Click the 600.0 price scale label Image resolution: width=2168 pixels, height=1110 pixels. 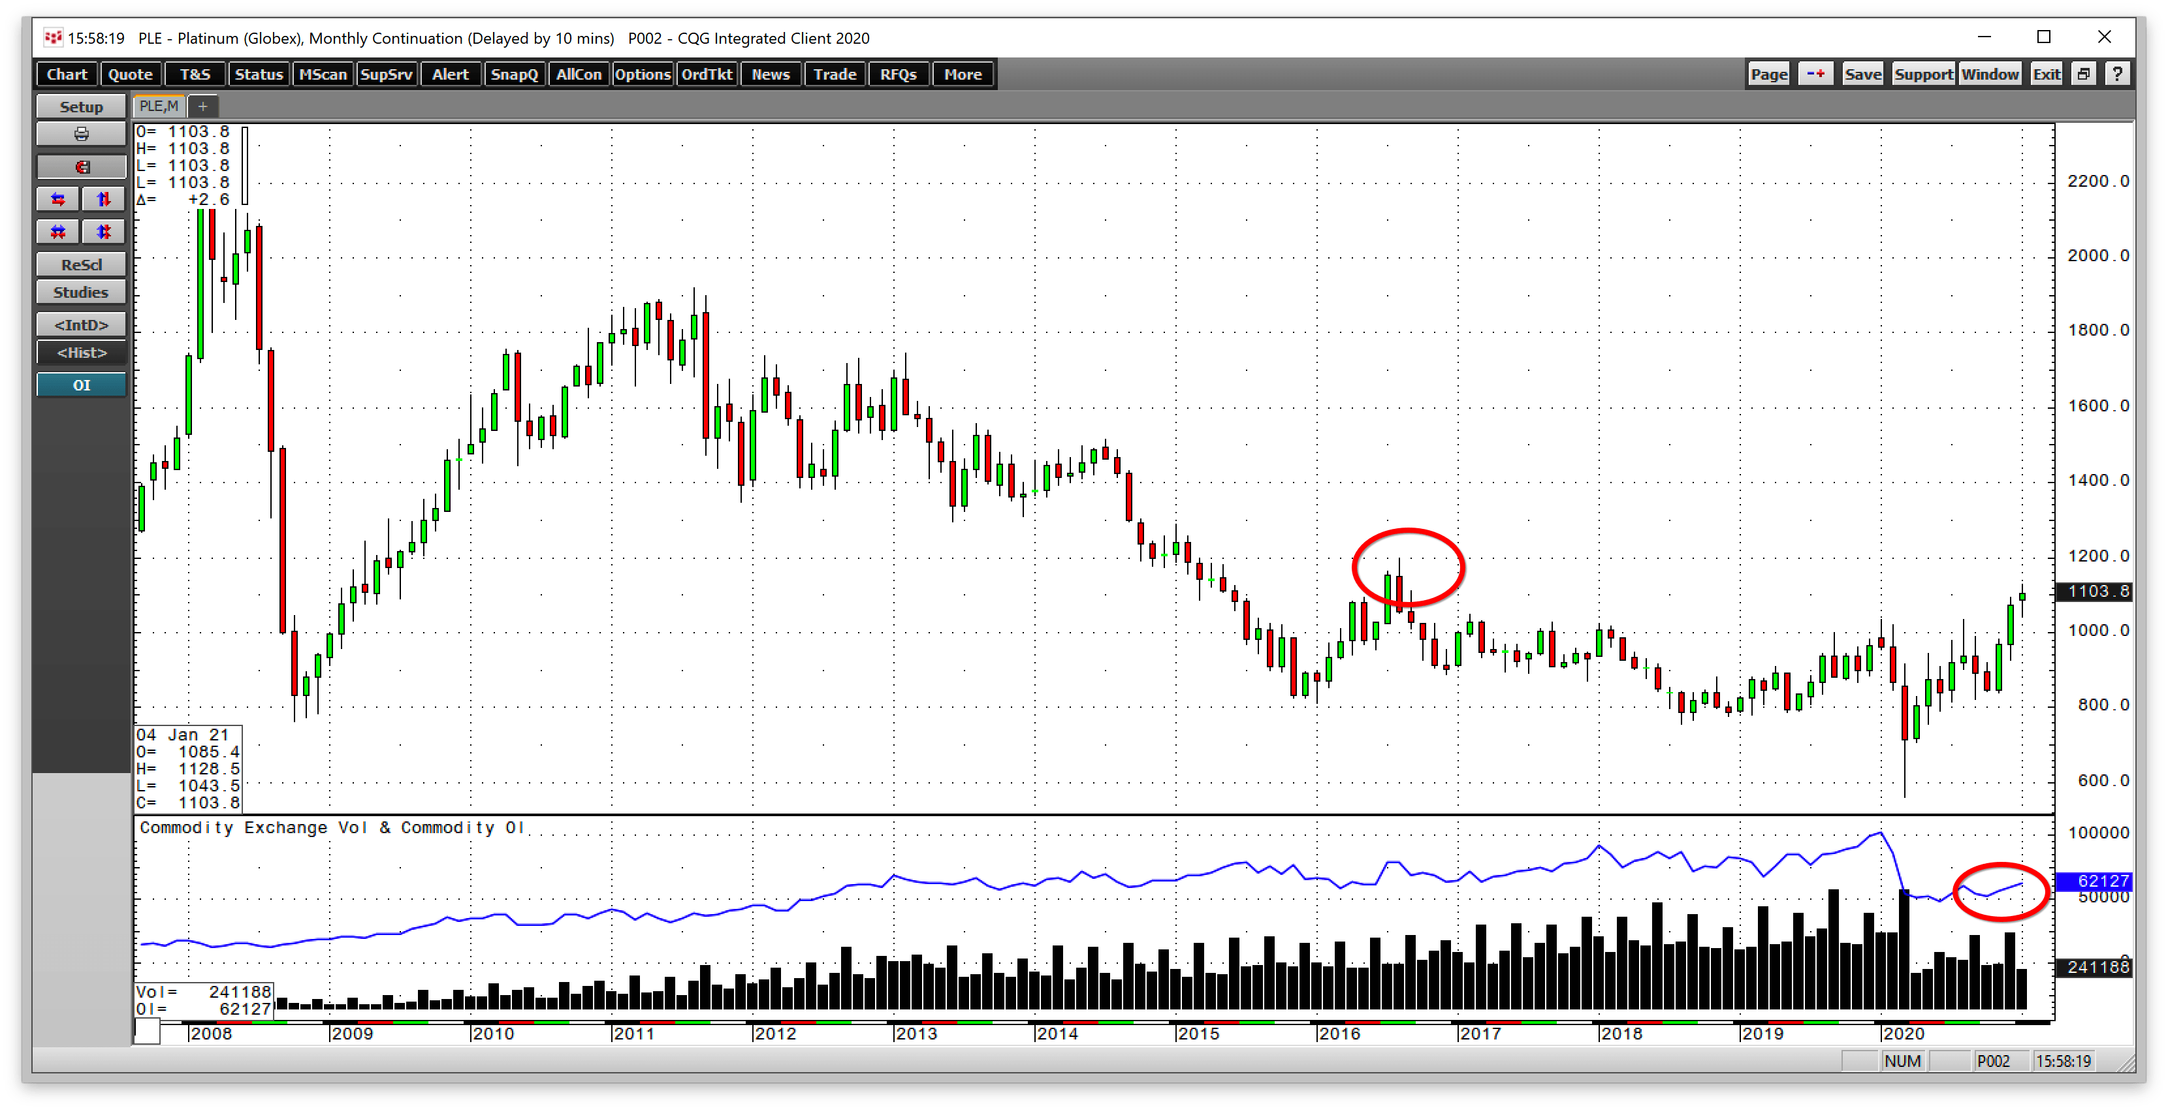[x=2103, y=780]
